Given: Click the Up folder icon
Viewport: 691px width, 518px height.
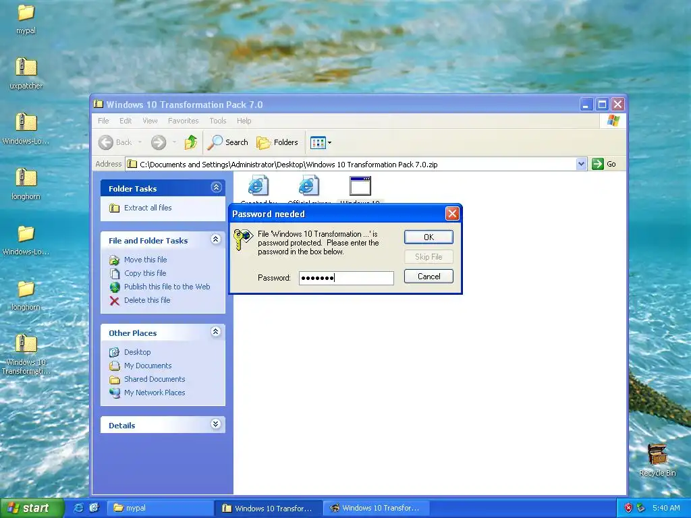Looking at the screenshot, I should point(191,142).
